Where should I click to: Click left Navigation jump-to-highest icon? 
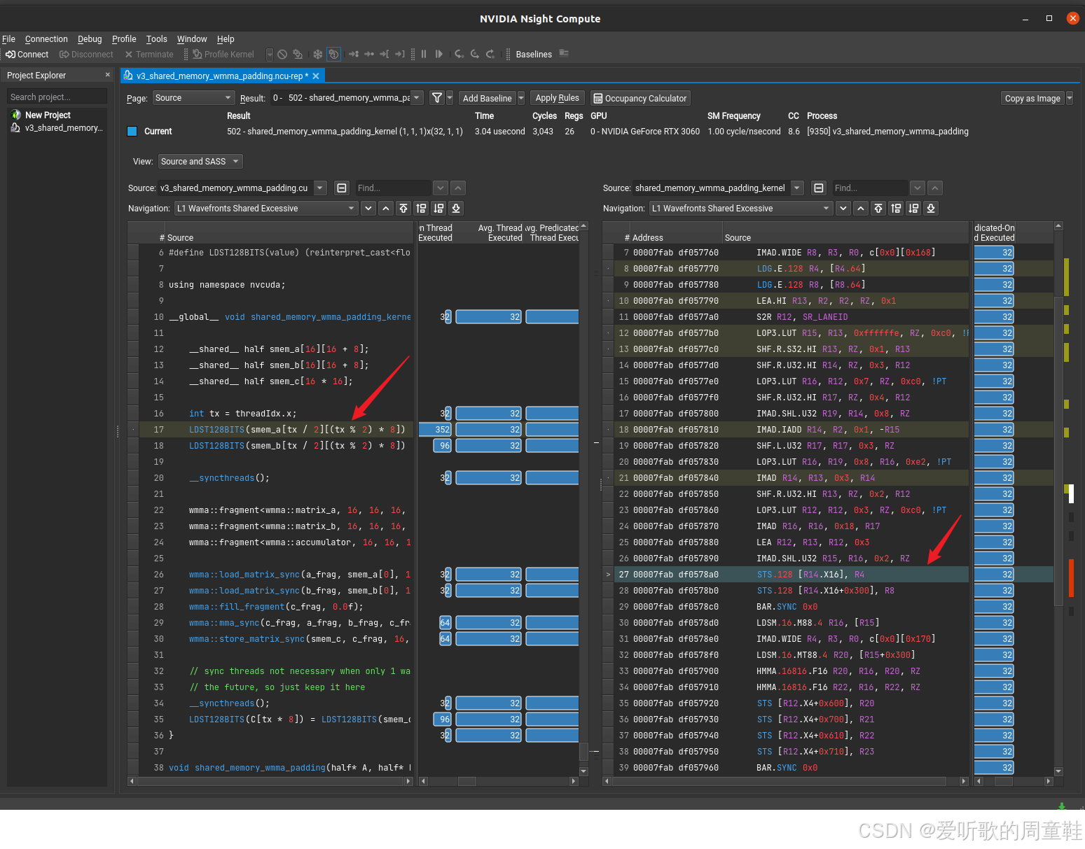point(403,208)
